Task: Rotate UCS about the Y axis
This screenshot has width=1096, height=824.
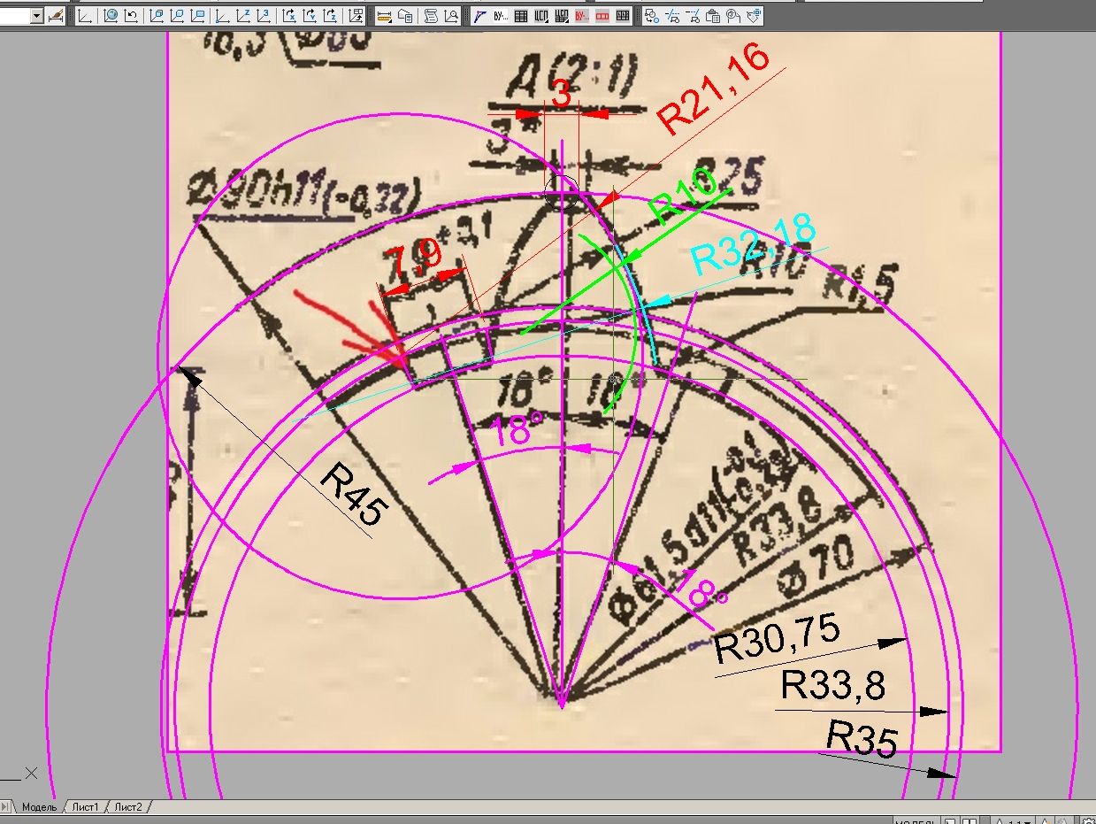Action: click(309, 16)
